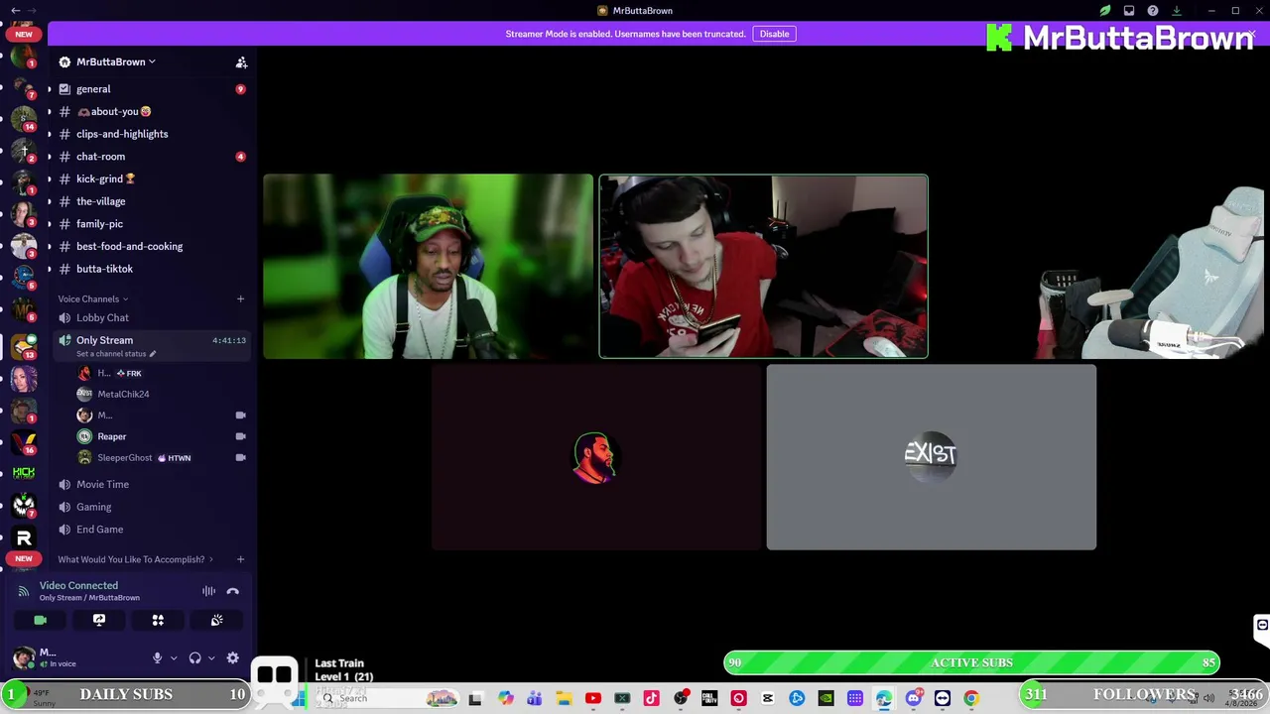Click the help question mark icon
1270x714 pixels.
pos(1153,11)
